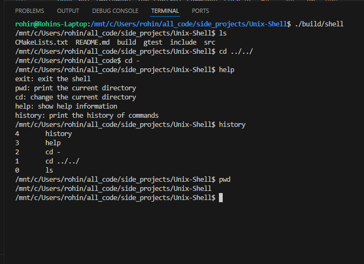The image size is (364, 264).
Task: Click the 'exit: exit the shell' line
Action: tap(53, 79)
